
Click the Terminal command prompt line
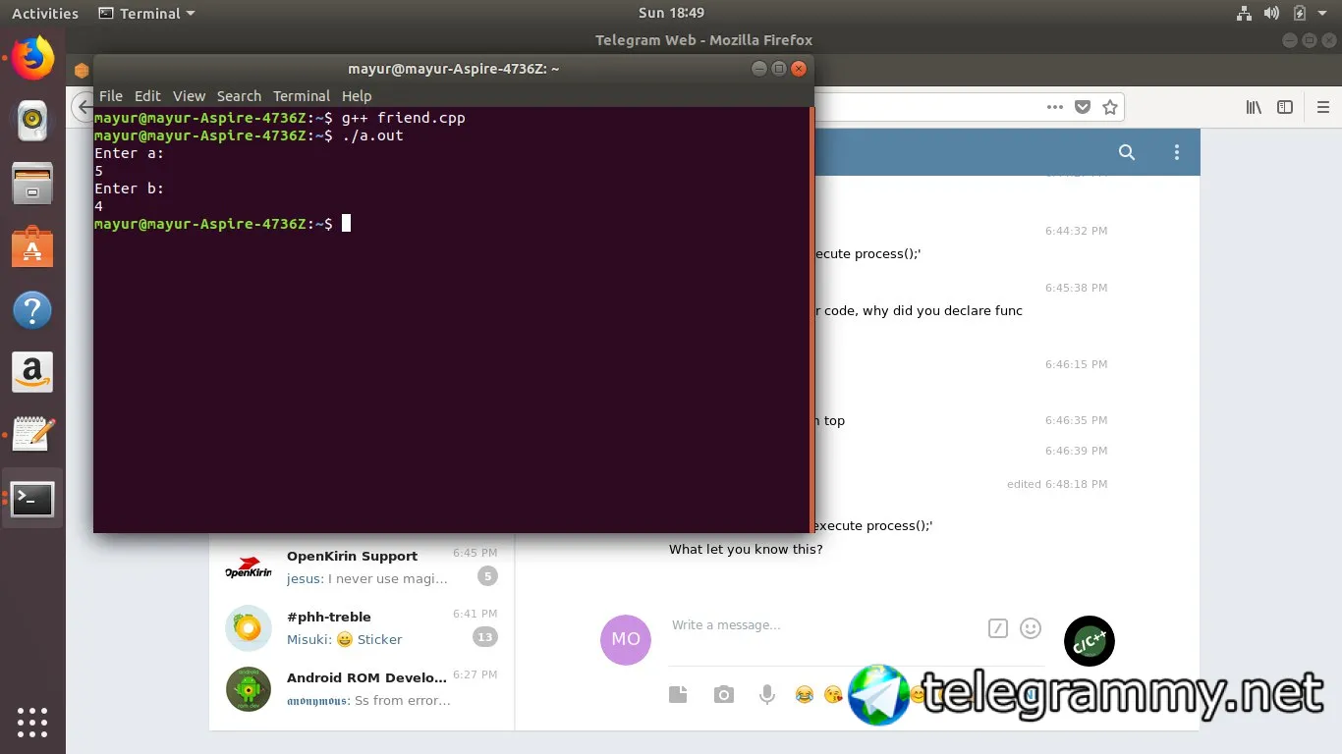coord(222,224)
